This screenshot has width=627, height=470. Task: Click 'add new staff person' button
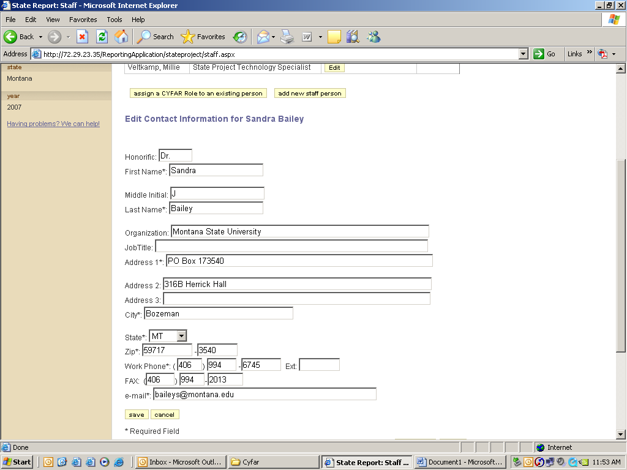(310, 94)
